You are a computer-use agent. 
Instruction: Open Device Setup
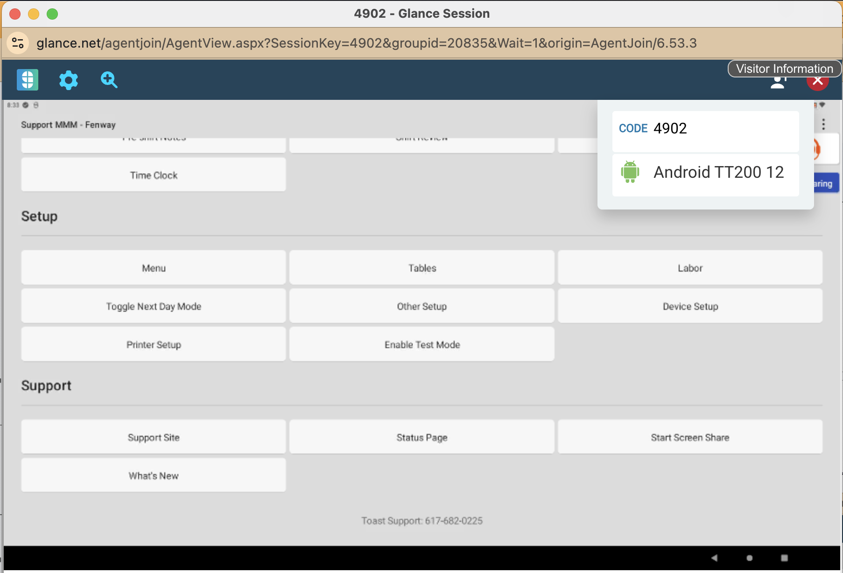[690, 306]
